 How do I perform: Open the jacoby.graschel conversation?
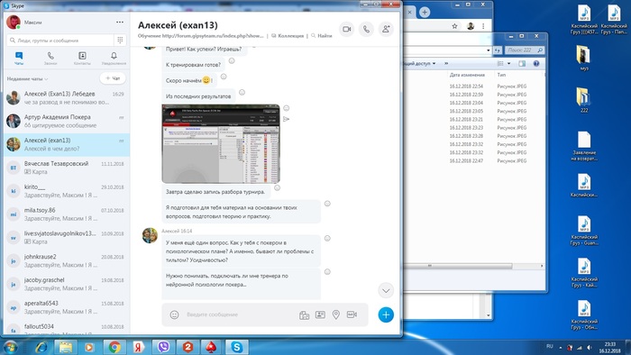pos(67,284)
